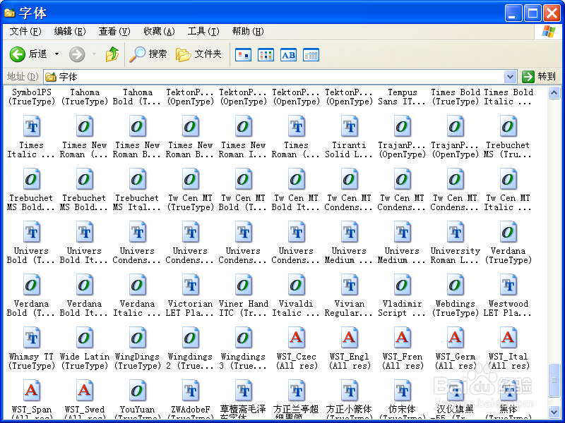Click the scrollbar down arrow
The image size is (565, 423).
pyautogui.click(x=554, y=412)
